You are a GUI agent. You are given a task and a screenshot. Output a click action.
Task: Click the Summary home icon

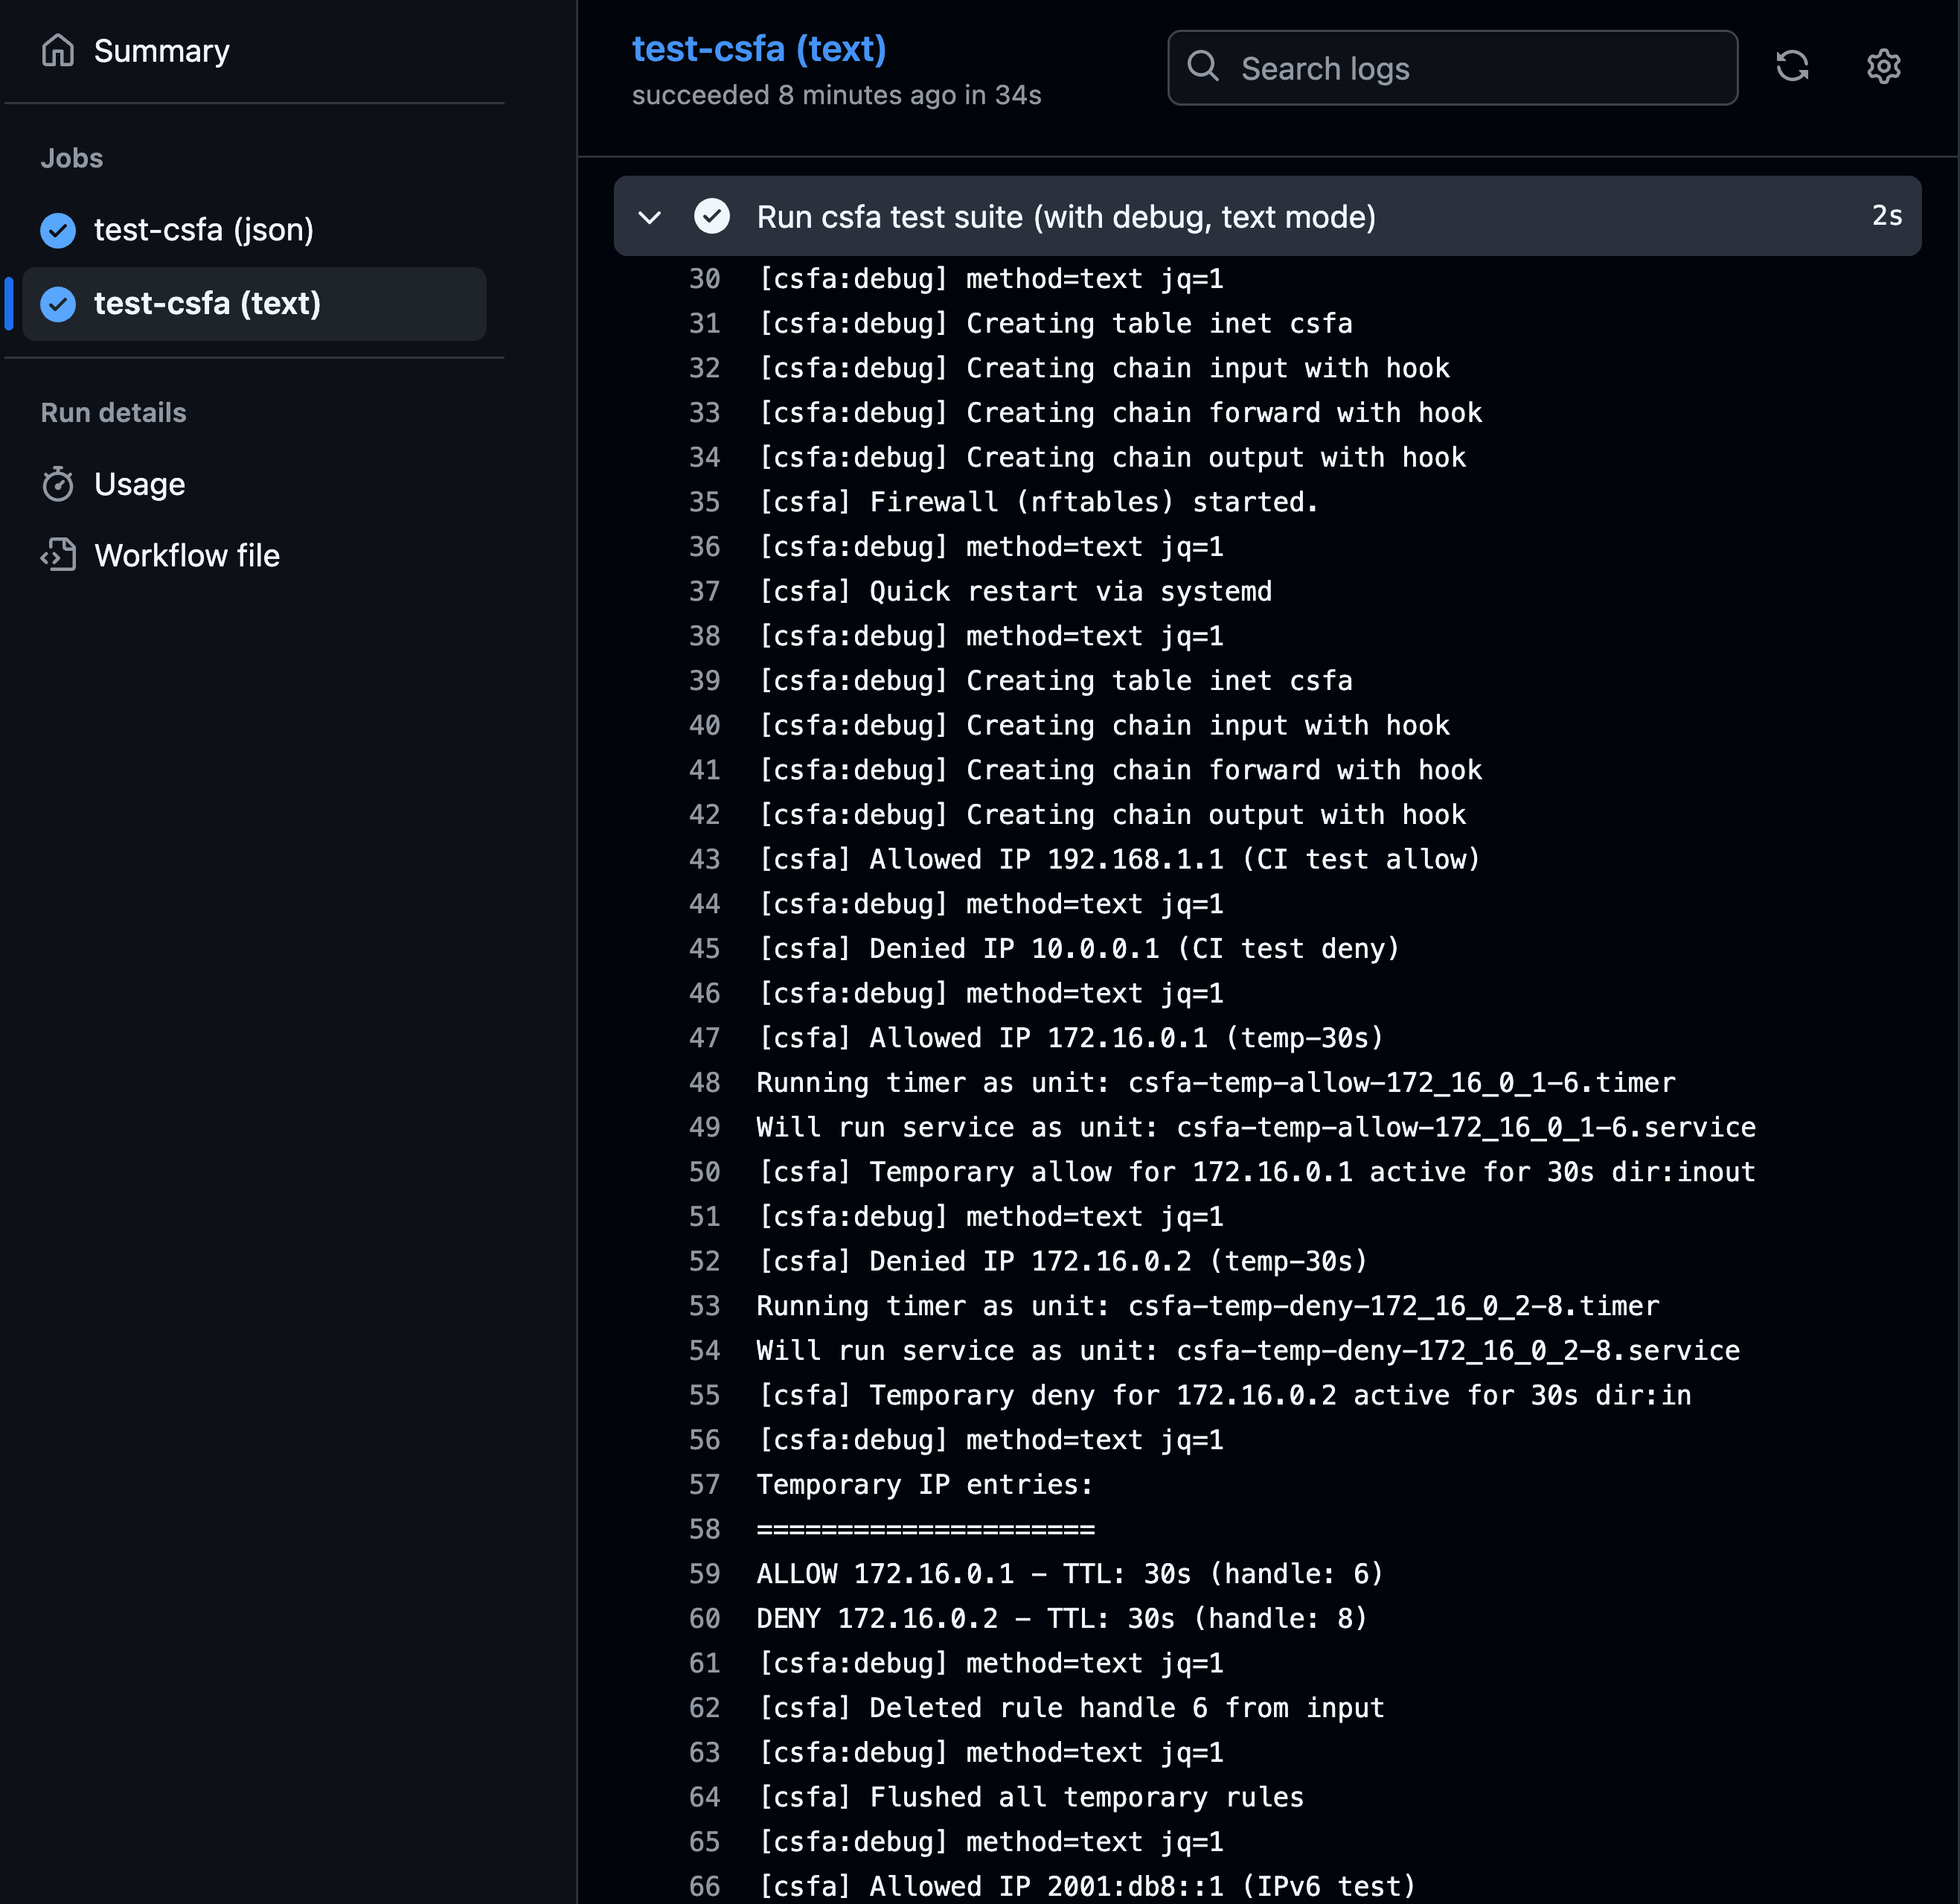pos(58,50)
